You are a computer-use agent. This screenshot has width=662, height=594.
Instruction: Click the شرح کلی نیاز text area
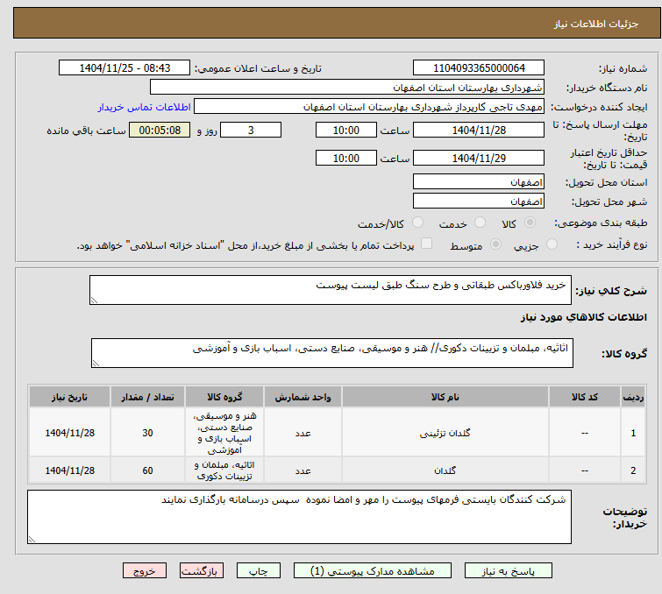pos(331,290)
